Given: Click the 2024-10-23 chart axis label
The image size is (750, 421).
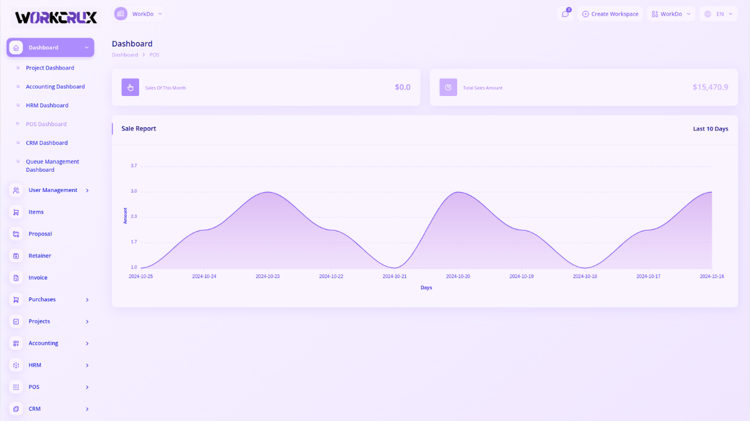Looking at the screenshot, I should [x=267, y=277].
